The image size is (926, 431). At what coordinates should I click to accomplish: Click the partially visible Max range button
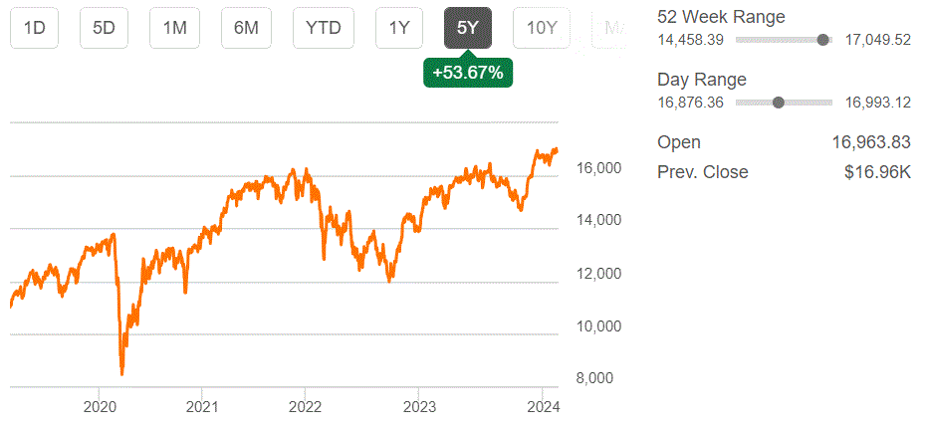coord(610,28)
